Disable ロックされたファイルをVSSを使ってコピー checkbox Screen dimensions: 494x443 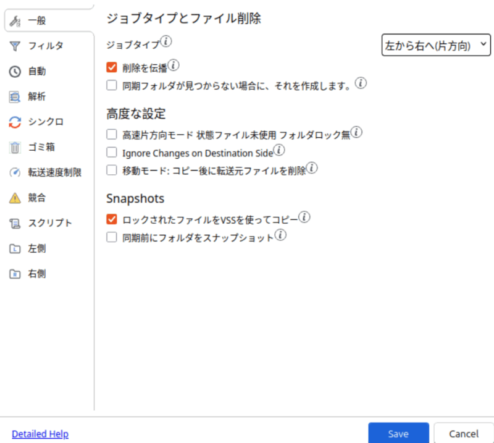point(112,219)
